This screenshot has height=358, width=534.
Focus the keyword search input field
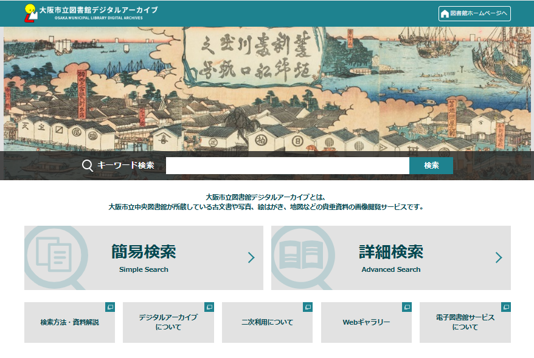(288, 166)
